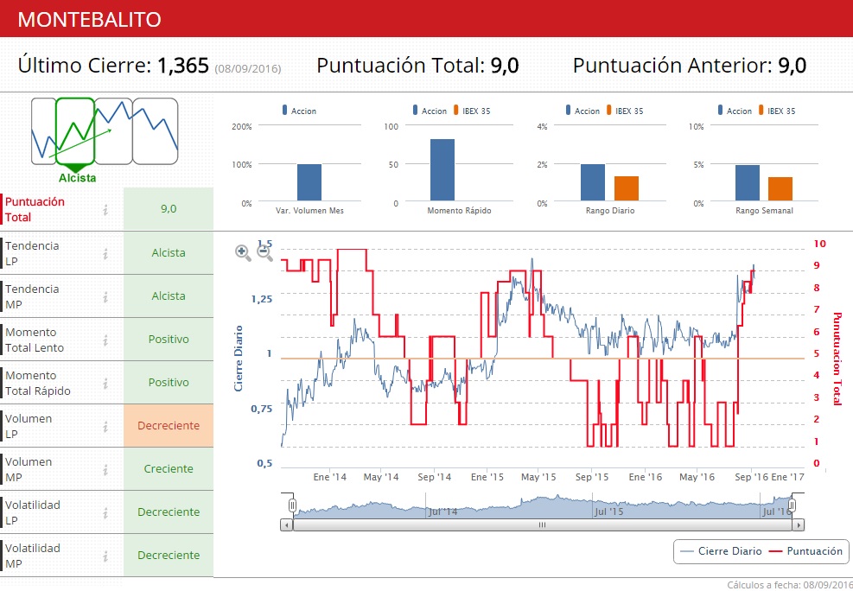
Task: Open info icon for Volatilidad MP
Action: pyautogui.click(x=105, y=556)
